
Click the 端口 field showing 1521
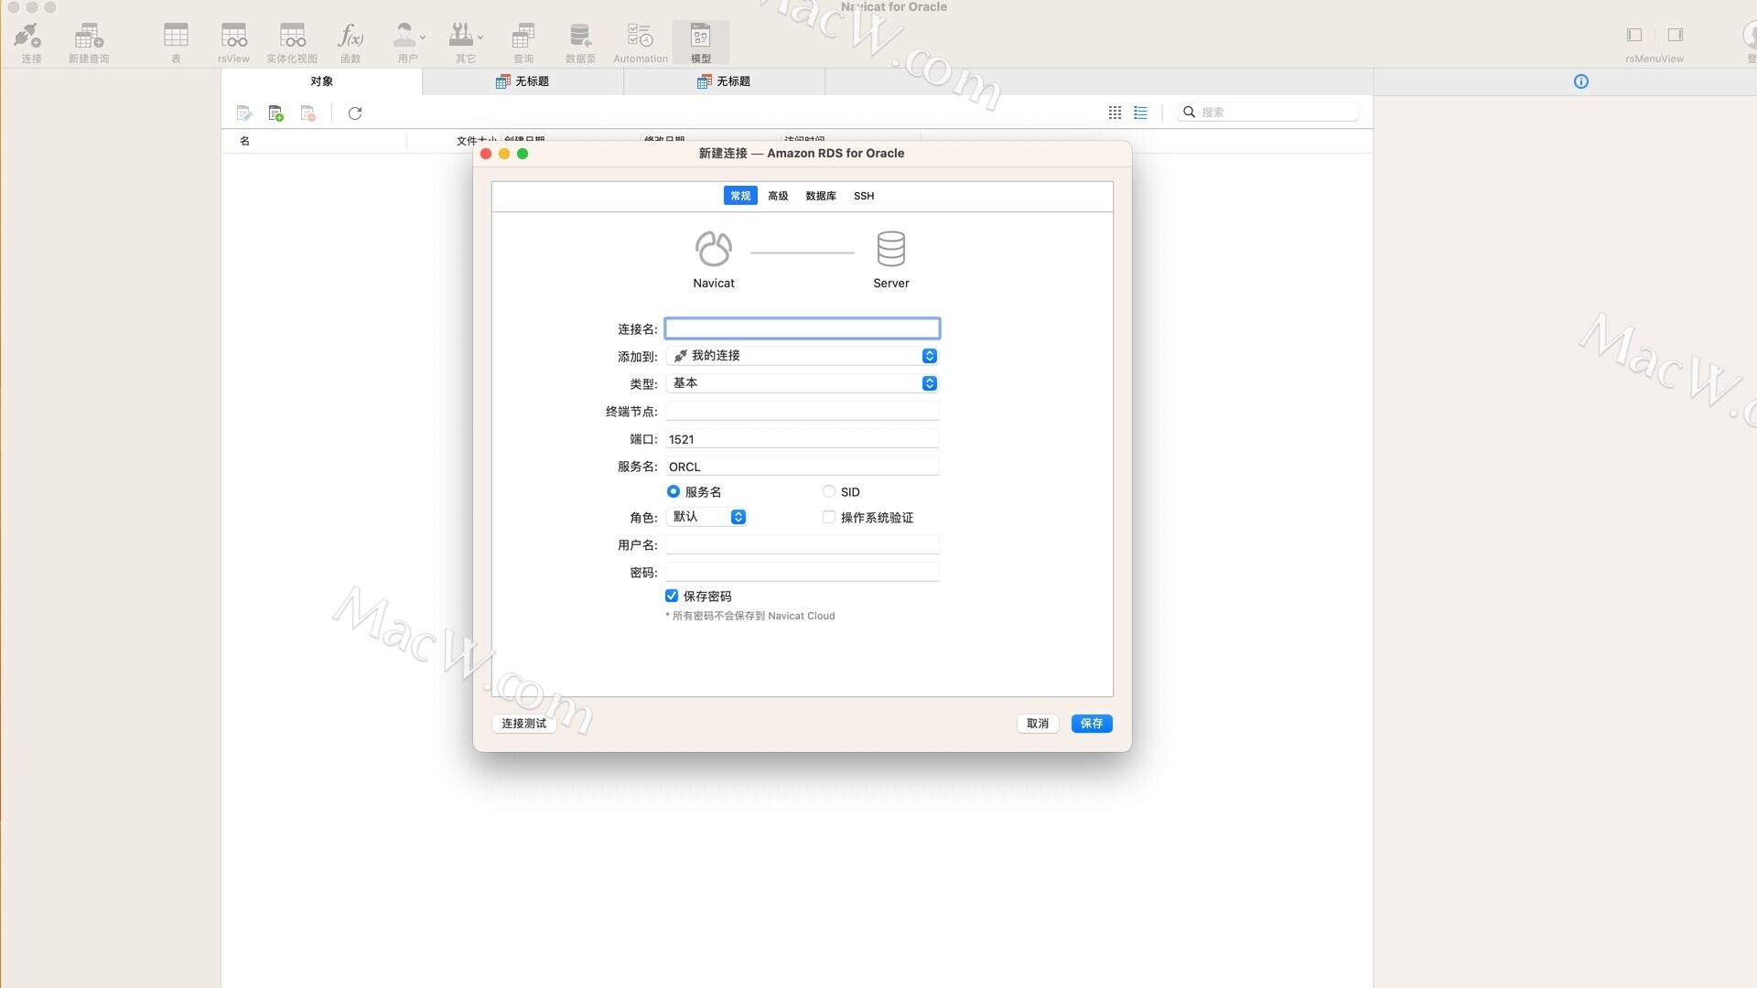pyautogui.click(x=803, y=439)
